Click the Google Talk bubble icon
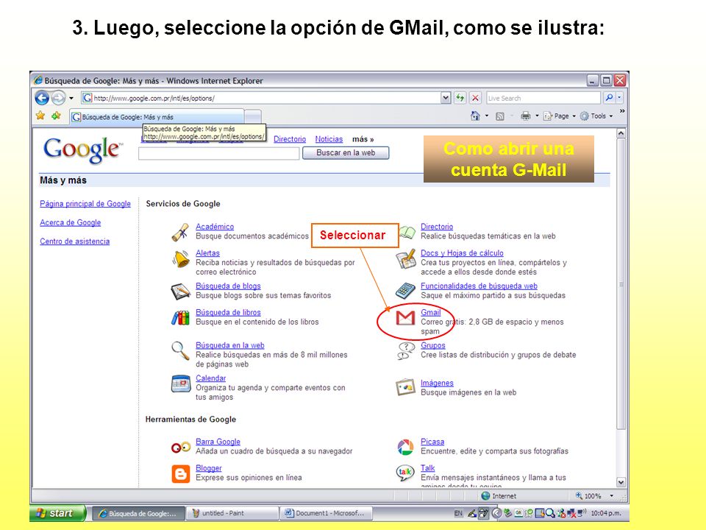The width and height of the screenshot is (706, 530). 404,473
